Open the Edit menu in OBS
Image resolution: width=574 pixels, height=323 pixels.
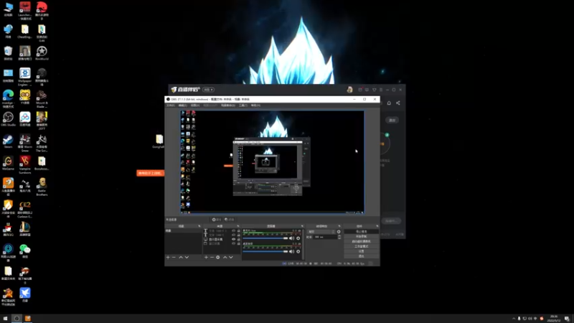click(183, 105)
